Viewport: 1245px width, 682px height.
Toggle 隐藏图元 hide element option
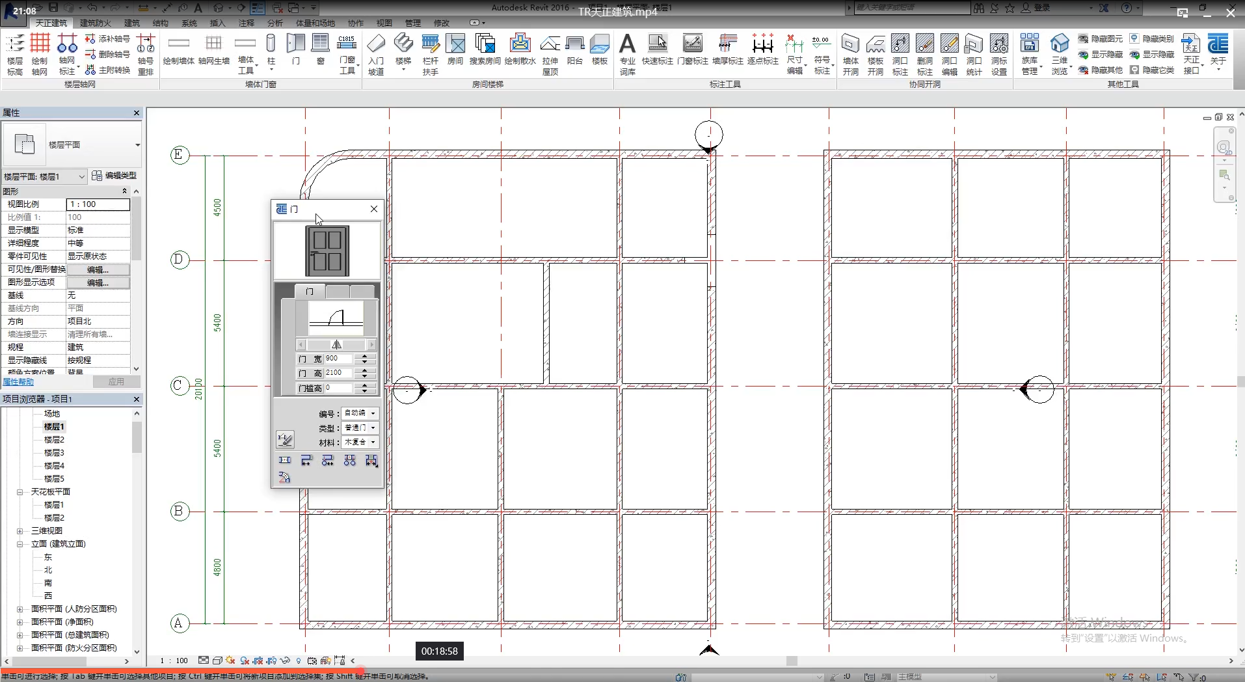[x=1101, y=39]
